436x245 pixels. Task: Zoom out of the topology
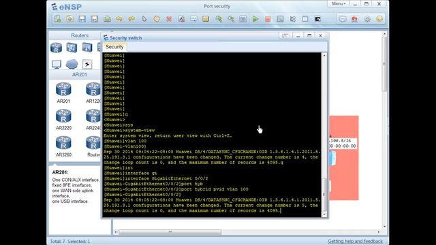pos(231,19)
